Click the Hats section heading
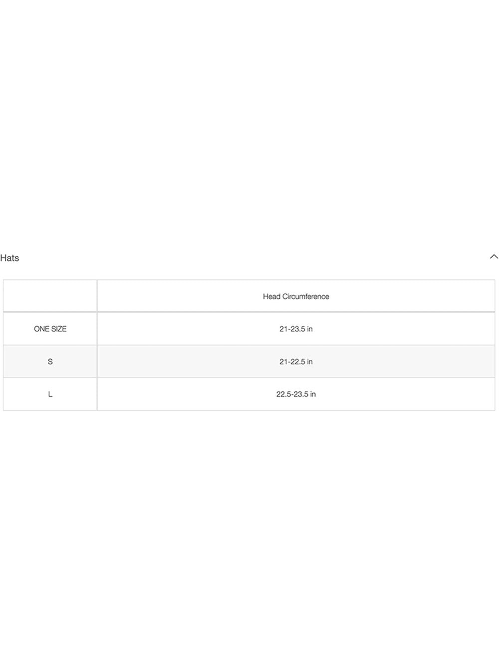Image resolution: width=499 pixels, height=666 pixels. pos(9,258)
